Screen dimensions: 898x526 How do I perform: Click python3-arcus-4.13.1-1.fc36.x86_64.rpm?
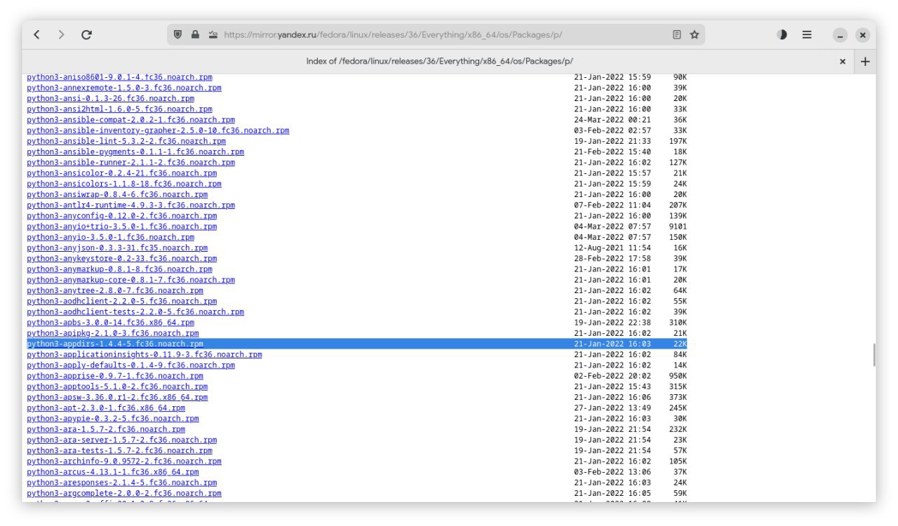(x=112, y=472)
